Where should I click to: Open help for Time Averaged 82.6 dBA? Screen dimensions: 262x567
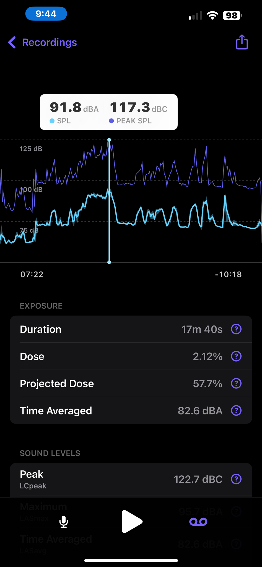click(x=236, y=411)
